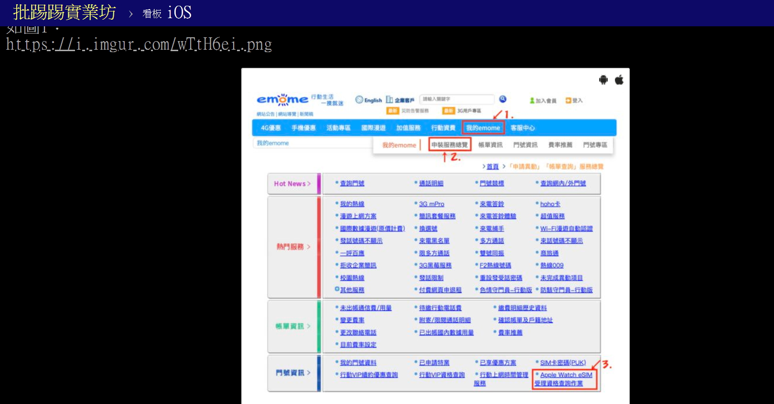
Task: Open the 來電黑名單 link
Action: click(434, 241)
